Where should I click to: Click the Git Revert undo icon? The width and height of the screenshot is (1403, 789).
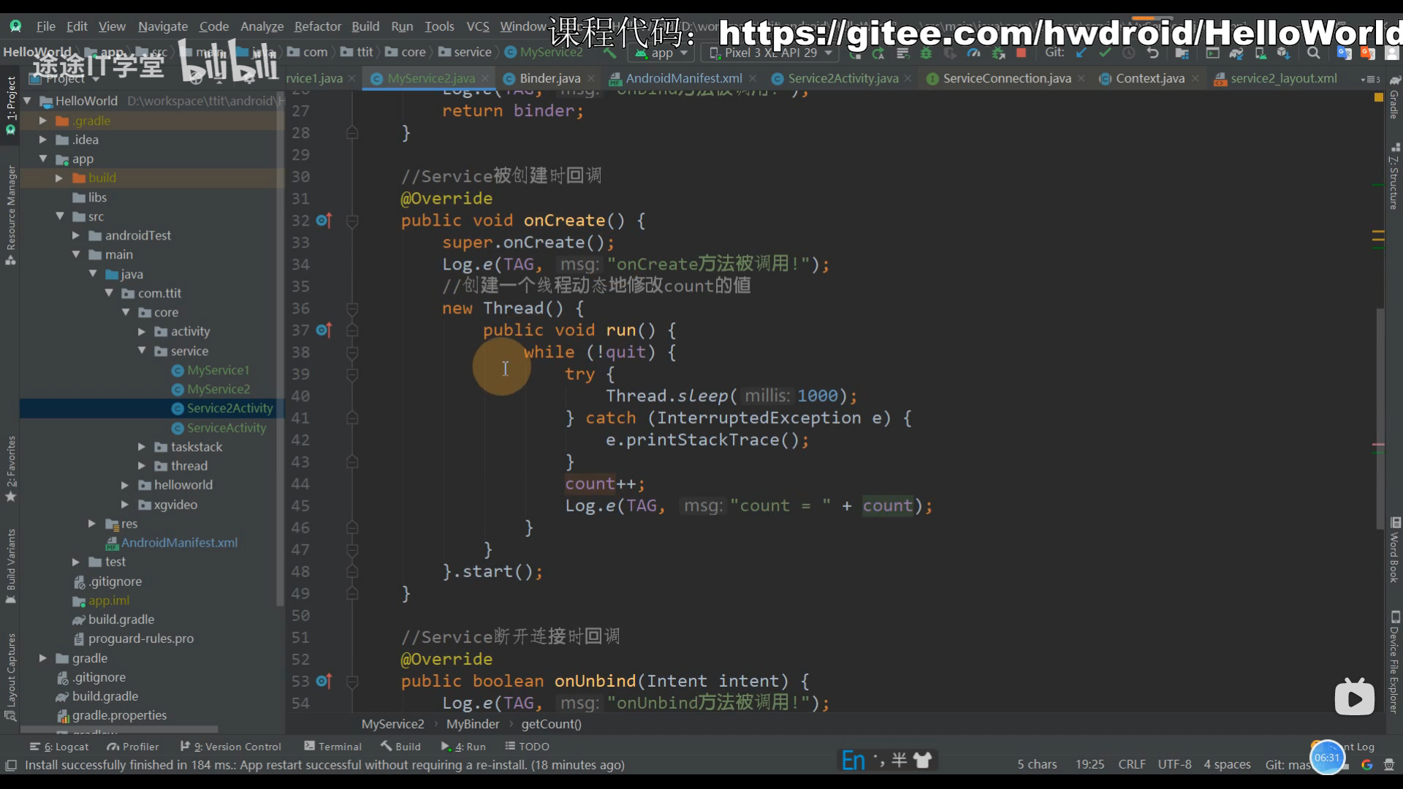pyautogui.click(x=1152, y=53)
